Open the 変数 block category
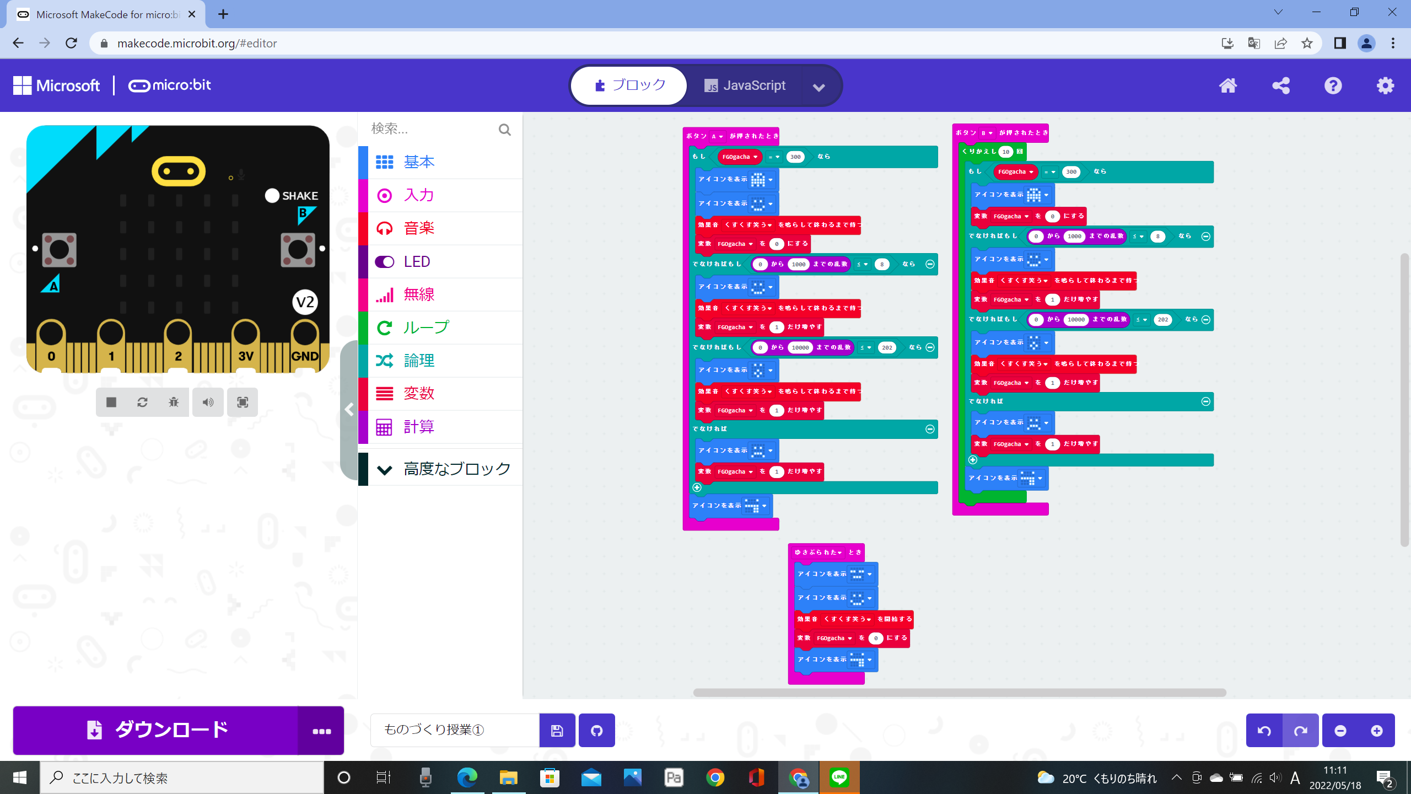The width and height of the screenshot is (1411, 794). [x=440, y=394]
